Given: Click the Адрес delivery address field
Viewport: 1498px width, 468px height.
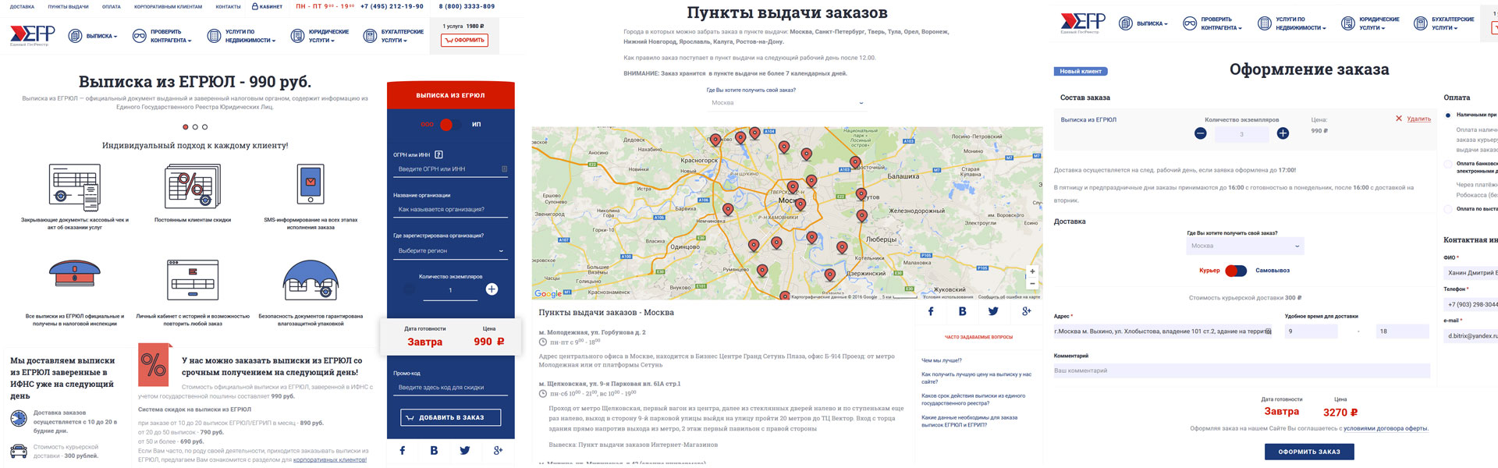Looking at the screenshot, I should pyautogui.click(x=1163, y=331).
